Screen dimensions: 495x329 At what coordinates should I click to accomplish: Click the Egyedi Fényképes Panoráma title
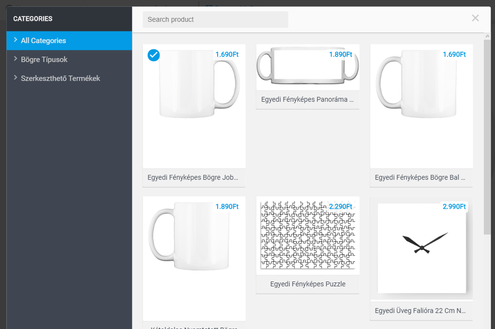pyautogui.click(x=307, y=100)
